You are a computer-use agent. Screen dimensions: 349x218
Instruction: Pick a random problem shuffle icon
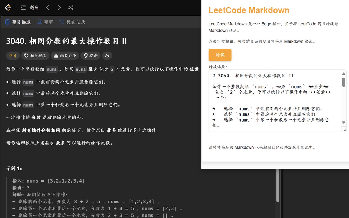click(x=71, y=7)
